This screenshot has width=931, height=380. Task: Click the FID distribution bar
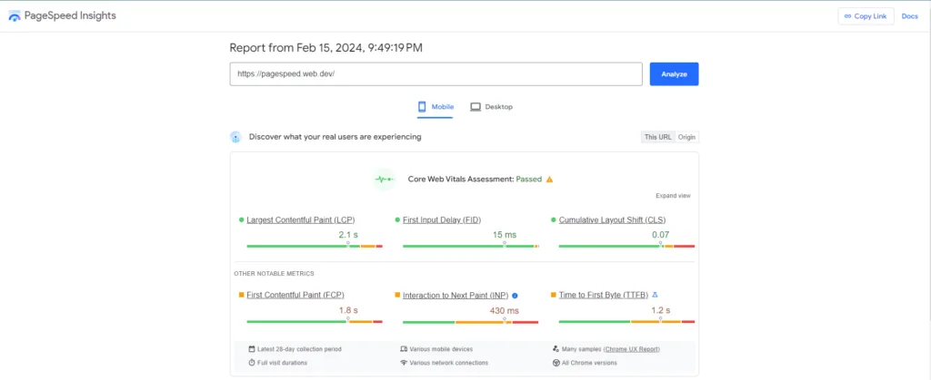click(471, 246)
